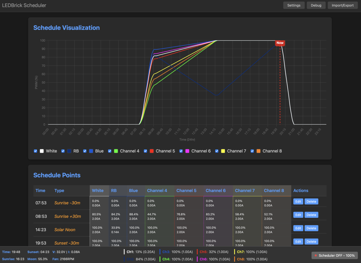This screenshot has height=263, width=361.
Task: Disable the Blue channel checkbox
Action: 85,151
